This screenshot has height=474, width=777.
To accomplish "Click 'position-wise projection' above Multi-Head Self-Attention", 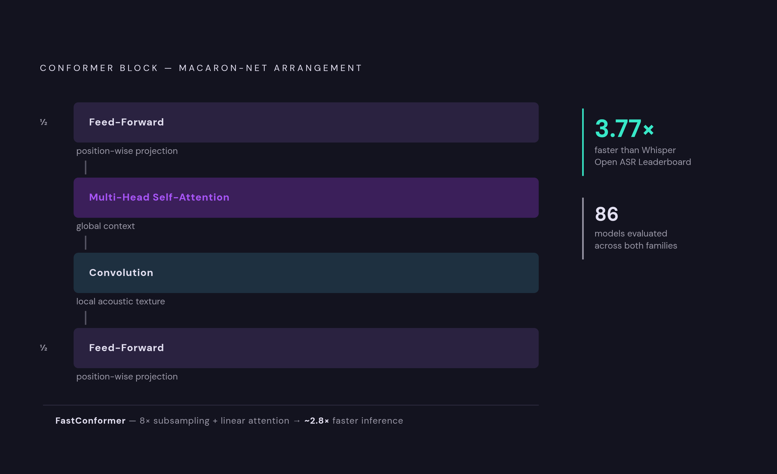I will point(127,151).
